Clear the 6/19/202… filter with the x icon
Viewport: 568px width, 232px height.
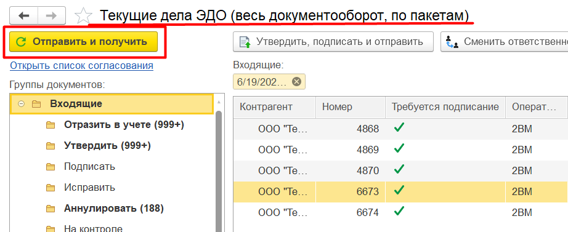296,82
